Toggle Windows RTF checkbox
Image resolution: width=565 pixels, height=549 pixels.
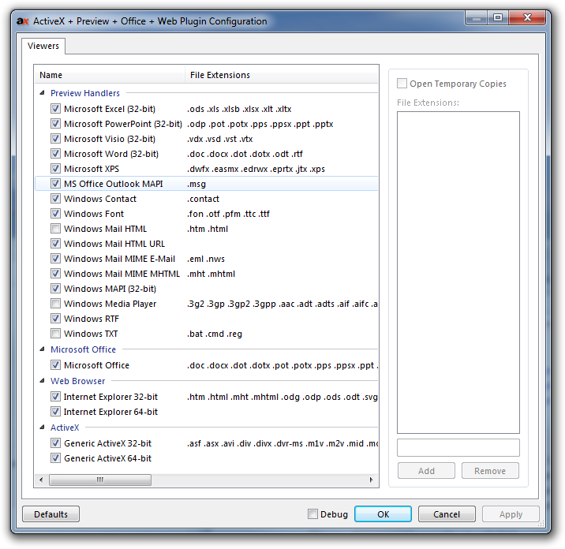tap(55, 319)
